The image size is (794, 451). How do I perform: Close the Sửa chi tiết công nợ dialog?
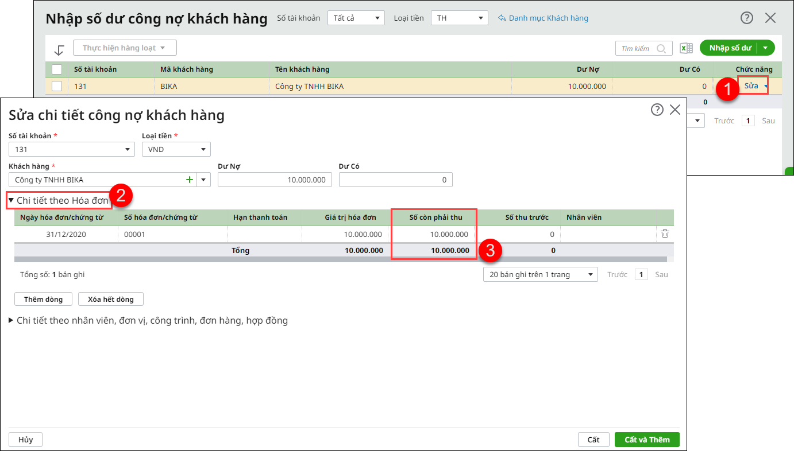click(675, 110)
